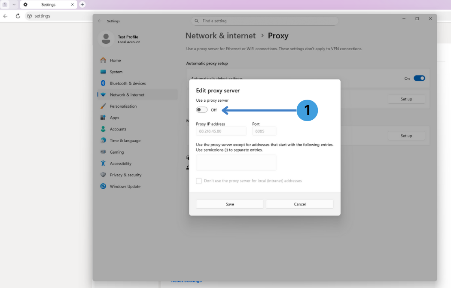Image resolution: width=451 pixels, height=288 pixels.
Task: Tick Don't use proxy for local addresses checkbox
Action: pos(199,181)
